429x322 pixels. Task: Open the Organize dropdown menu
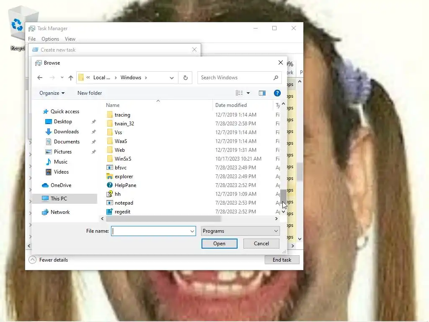[52, 93]
